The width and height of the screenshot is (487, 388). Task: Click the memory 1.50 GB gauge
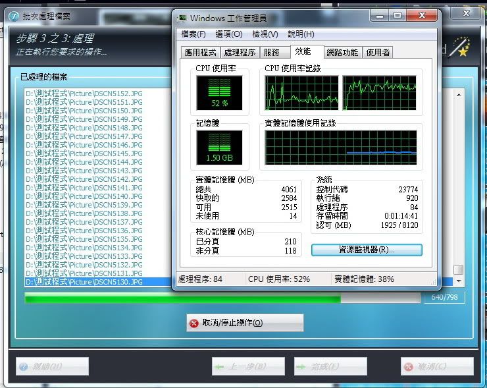(x=219, y=148)
